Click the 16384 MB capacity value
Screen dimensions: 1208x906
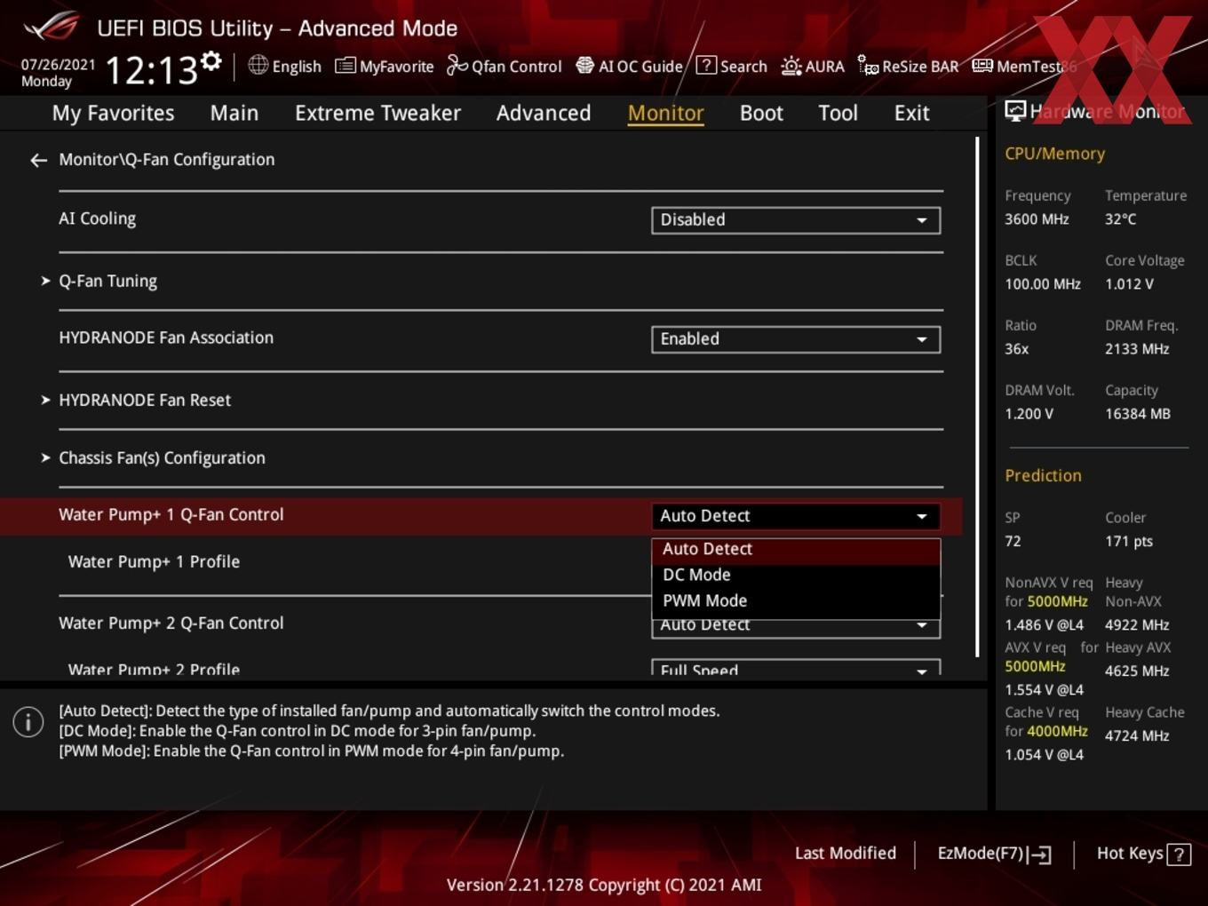(x=1137, y=414)
